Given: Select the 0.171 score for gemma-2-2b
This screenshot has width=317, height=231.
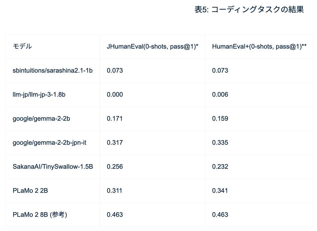Looking at the screenshot, I should [115, 119].
